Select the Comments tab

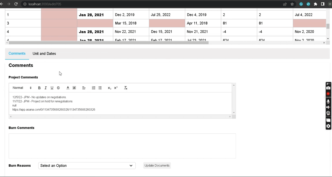(x=17, y=53)
